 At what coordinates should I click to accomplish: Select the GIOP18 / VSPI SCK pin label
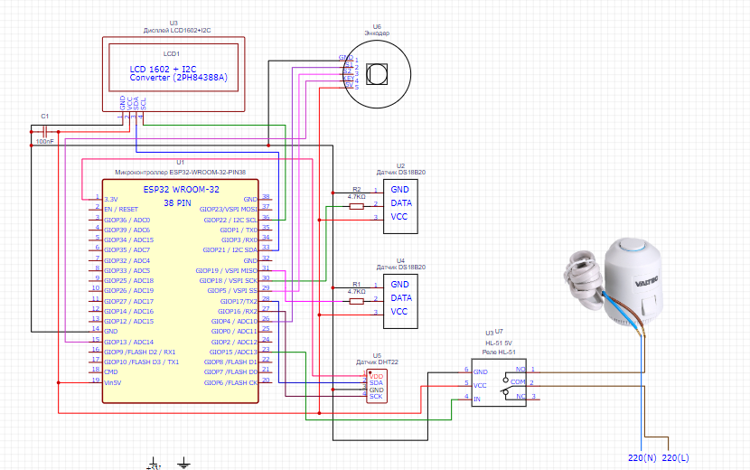pyautogui.click(x=228, y=280)
